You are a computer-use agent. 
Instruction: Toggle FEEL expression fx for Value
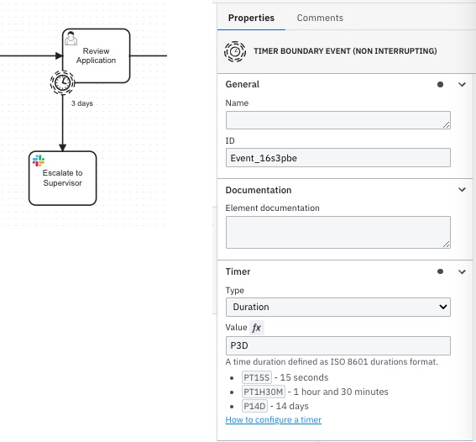click(x=257, y=328)
